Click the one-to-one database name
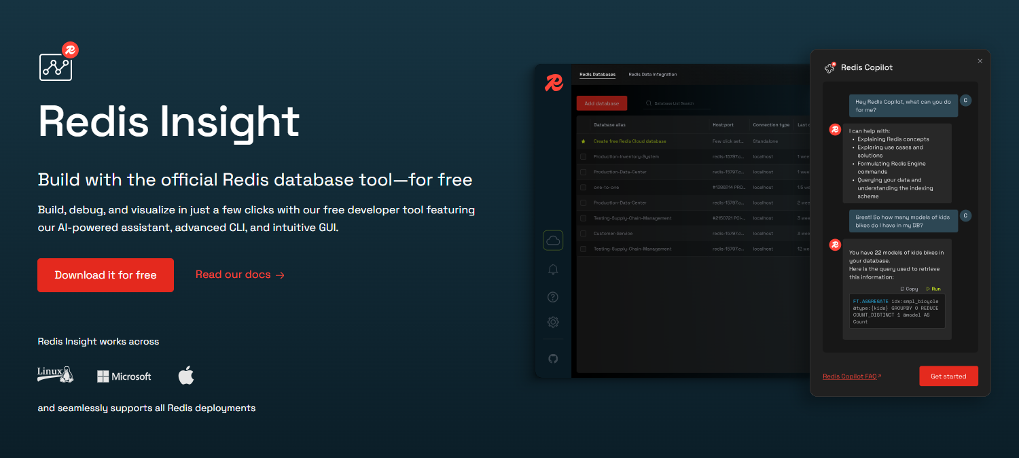Screen dimensions: 1019x458 pyautogui.click(x=606, y=188)
